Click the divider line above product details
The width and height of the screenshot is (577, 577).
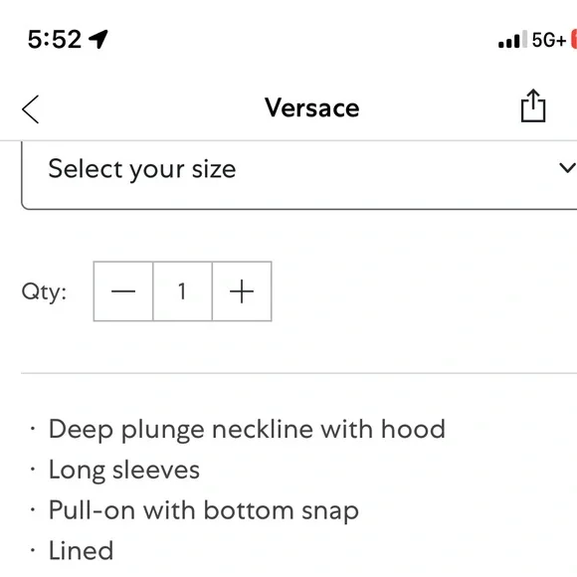pos(298,373)
